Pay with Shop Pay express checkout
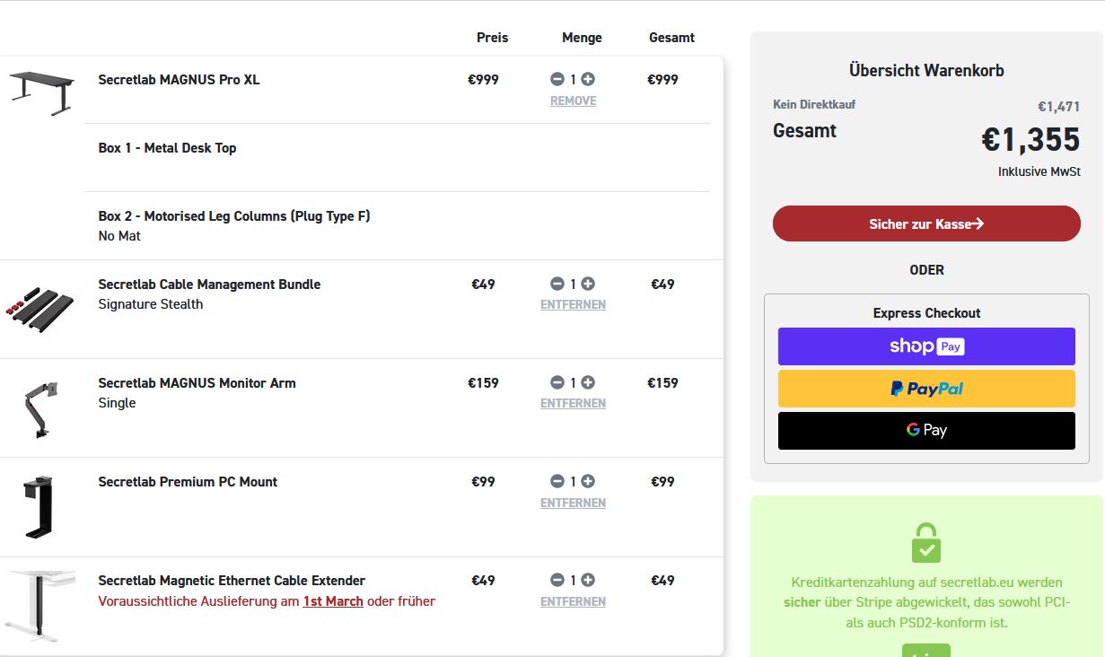Screen dimensions: 1105x657 point(925,346)
